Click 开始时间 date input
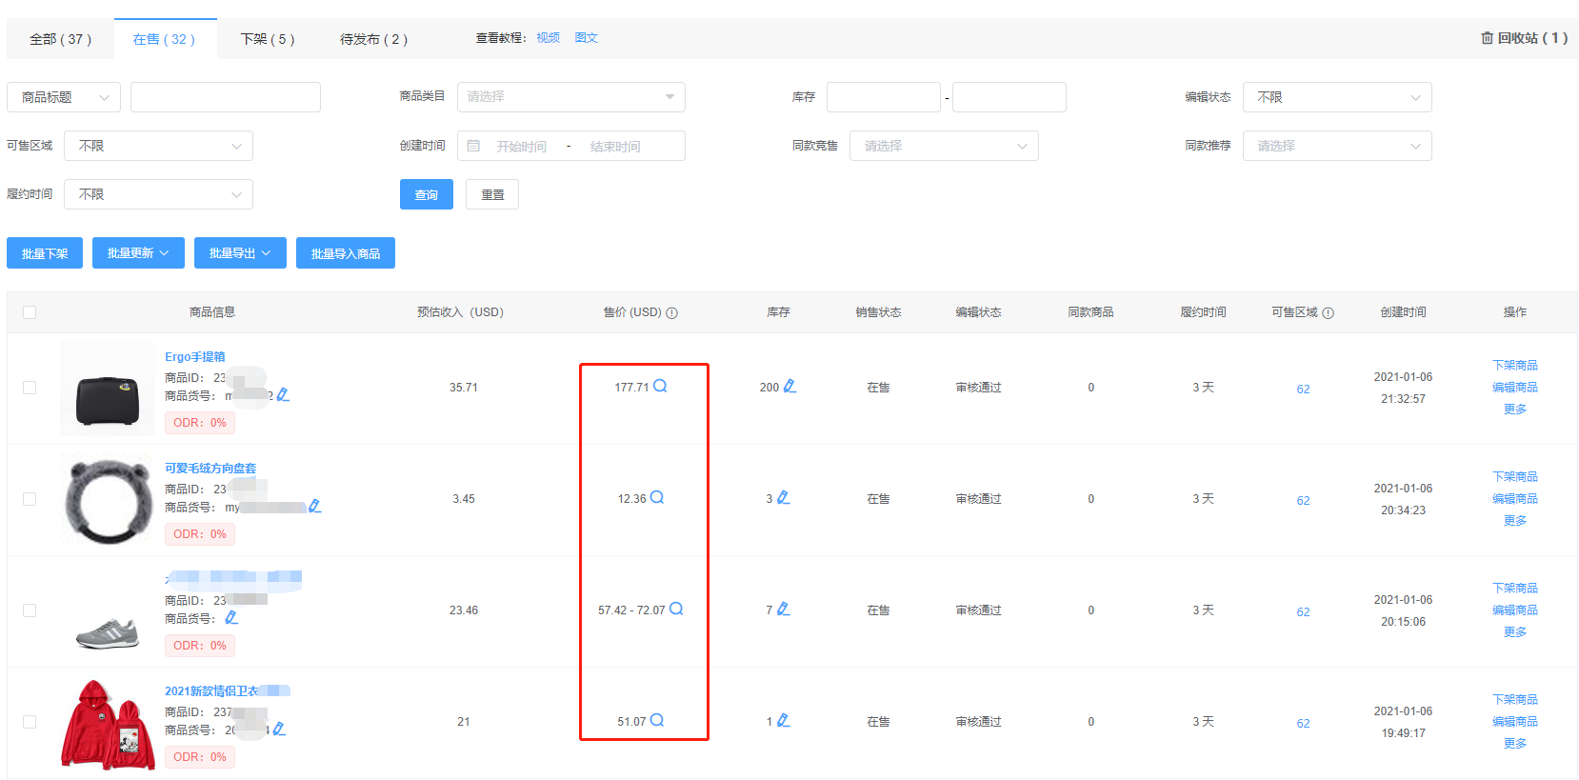This screenshot has height=780, width=1579. tap(521, 147)
